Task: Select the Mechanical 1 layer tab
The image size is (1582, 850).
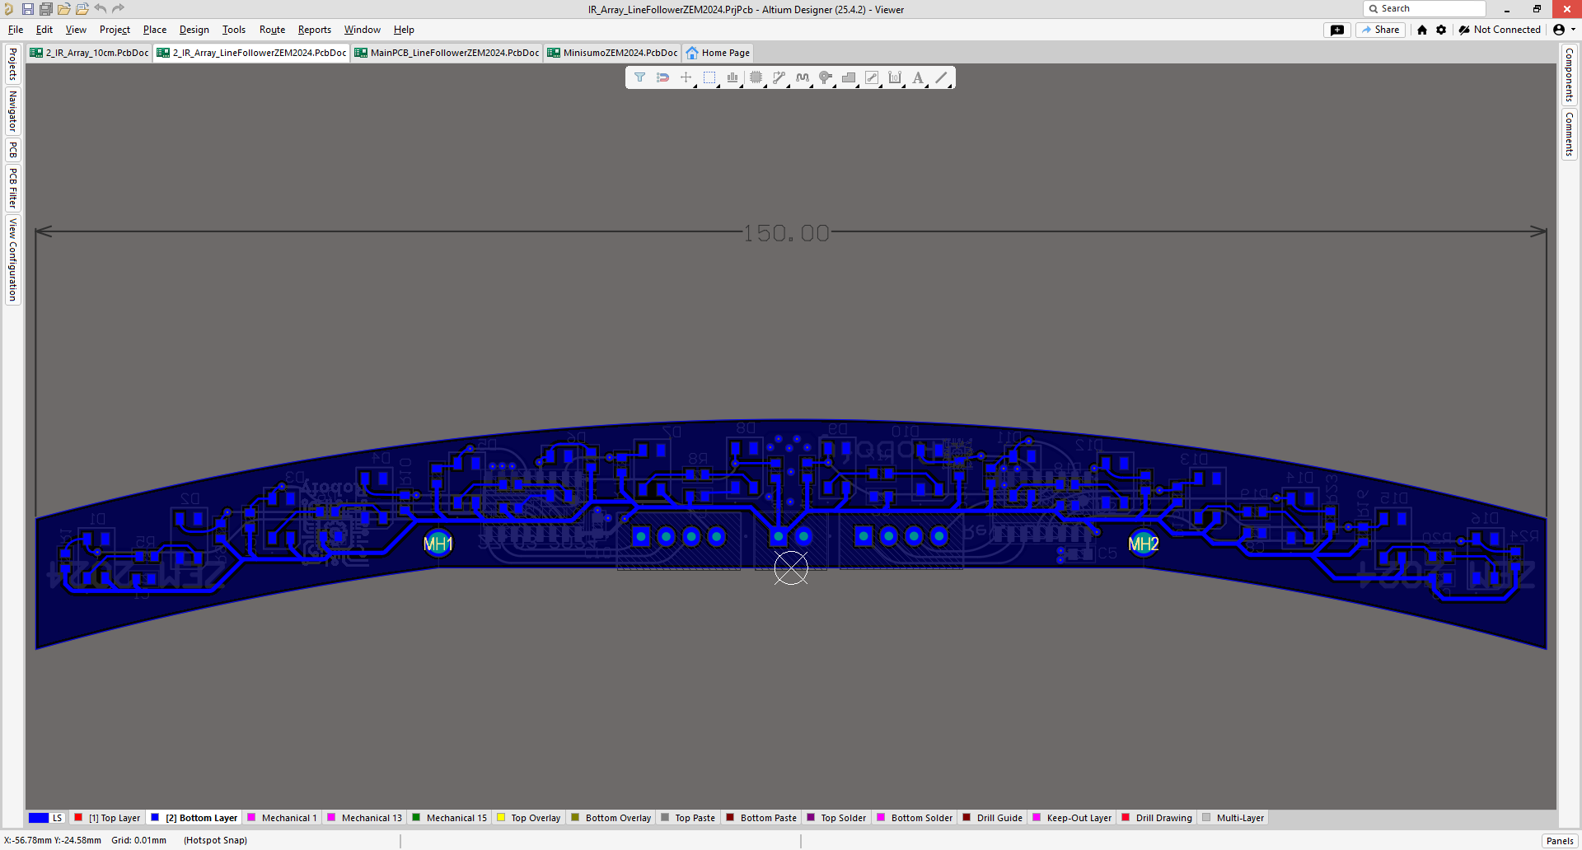Action: coord(282,818)
